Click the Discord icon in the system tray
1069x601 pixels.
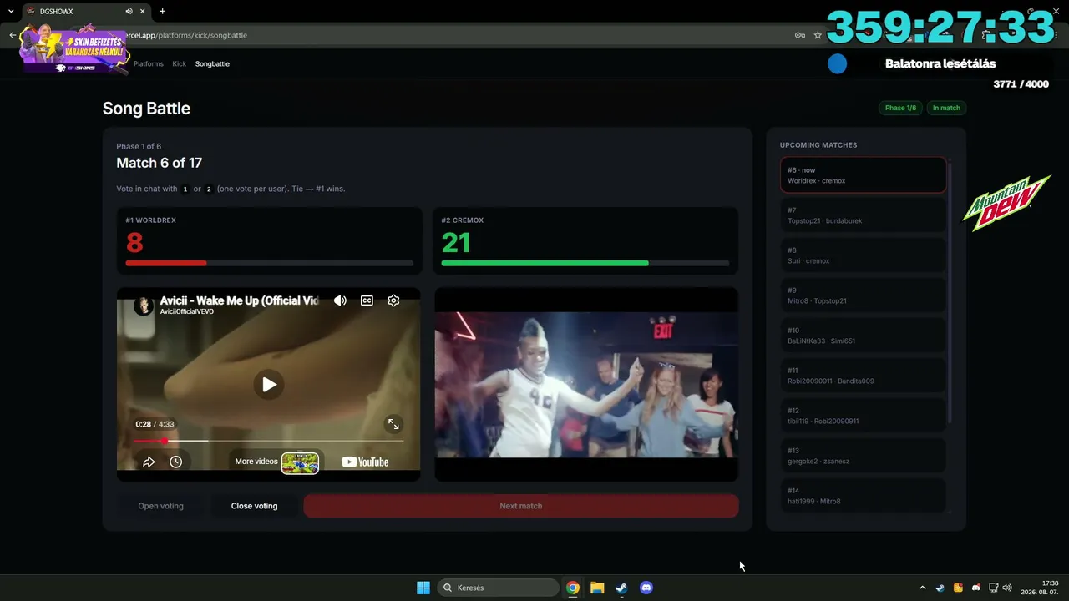tap(976, 588)
